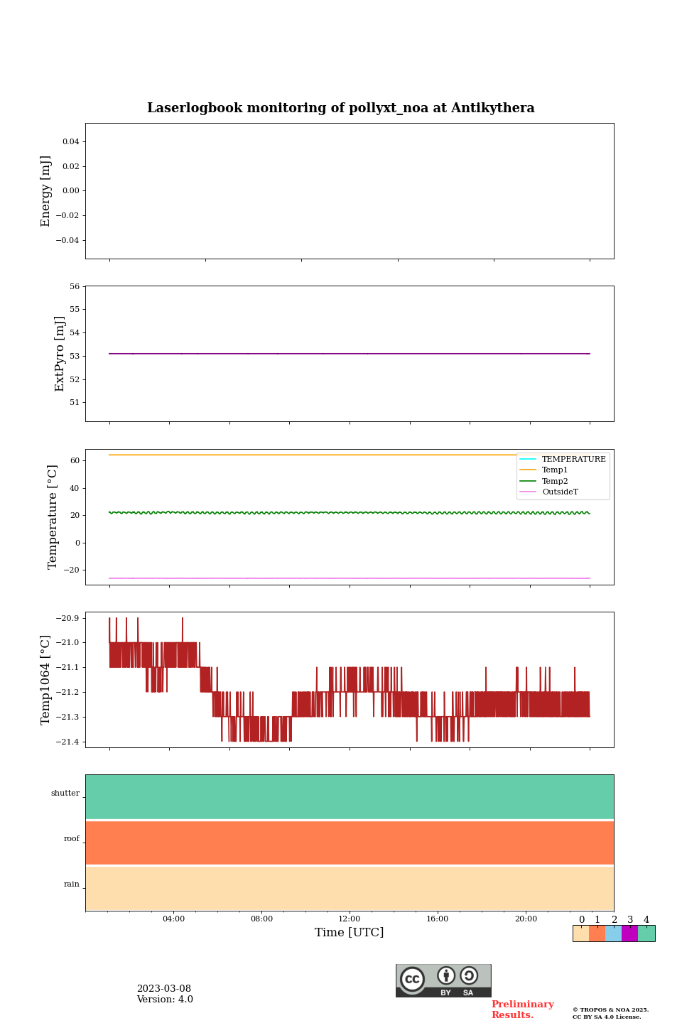This screenshot has width=682, height=1023.
Task: Click the Version: 4.0 text
Action: point(165,1000)
